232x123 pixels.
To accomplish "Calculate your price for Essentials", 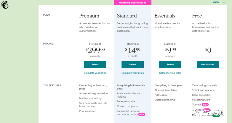I will coord(170,73).
